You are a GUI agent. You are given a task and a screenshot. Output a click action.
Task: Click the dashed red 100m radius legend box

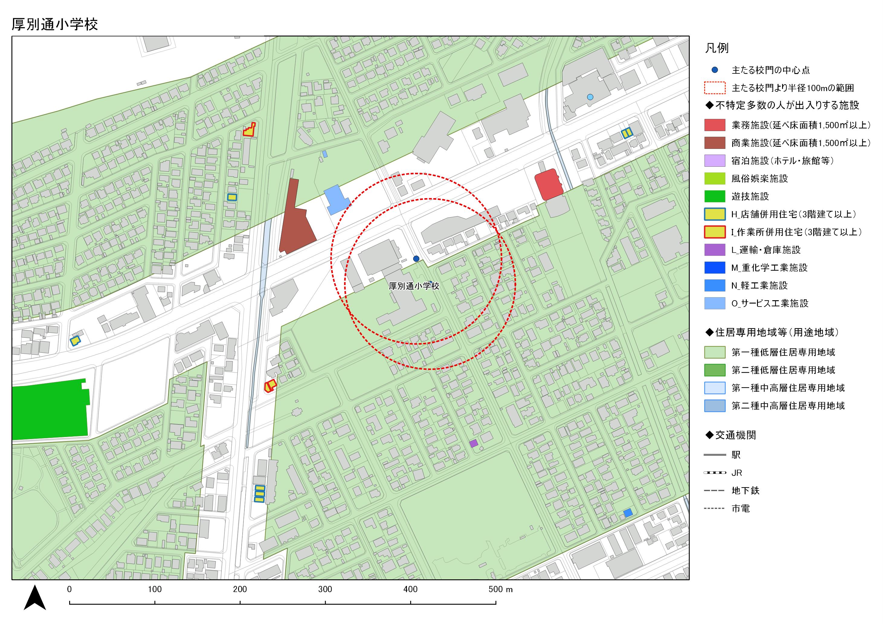[714, 88]
